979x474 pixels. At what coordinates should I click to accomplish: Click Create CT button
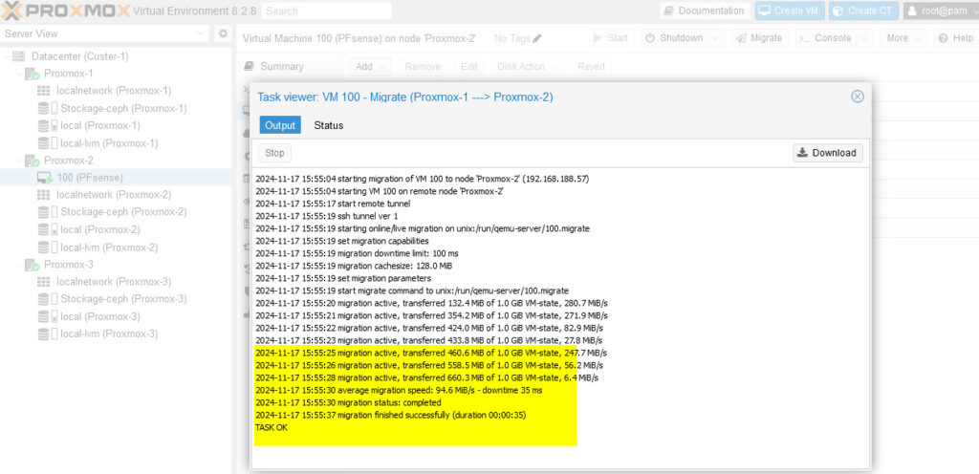click(863, 11)
